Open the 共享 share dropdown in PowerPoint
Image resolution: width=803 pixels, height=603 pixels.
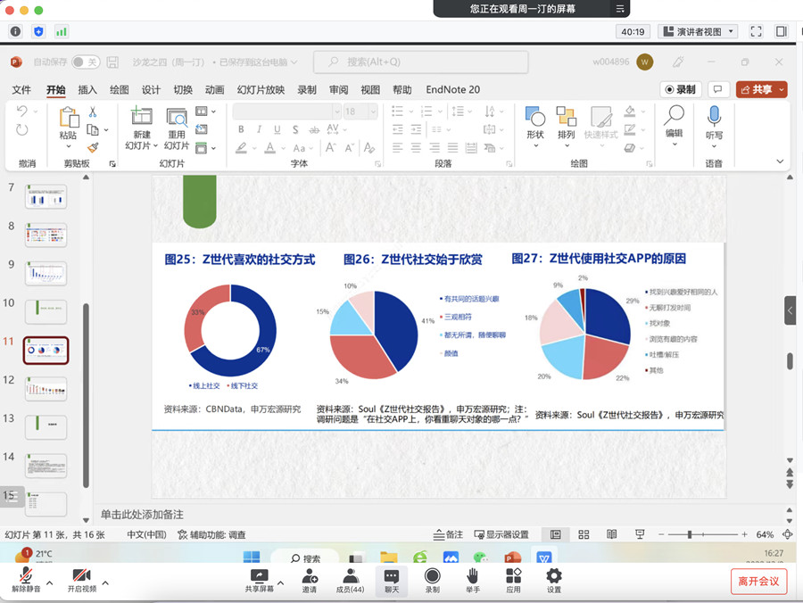pyautogui.click(x=761, y=89)
